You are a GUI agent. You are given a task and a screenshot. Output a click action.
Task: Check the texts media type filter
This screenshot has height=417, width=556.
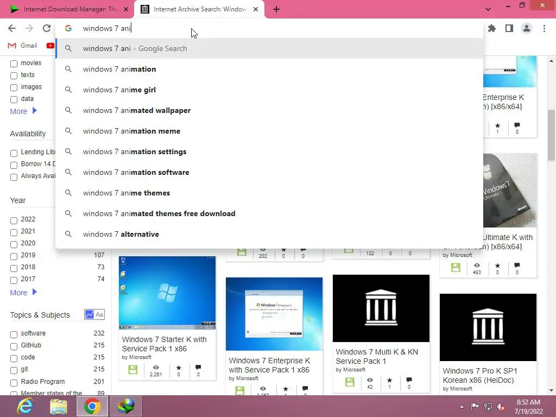click(x=14, y=75)
